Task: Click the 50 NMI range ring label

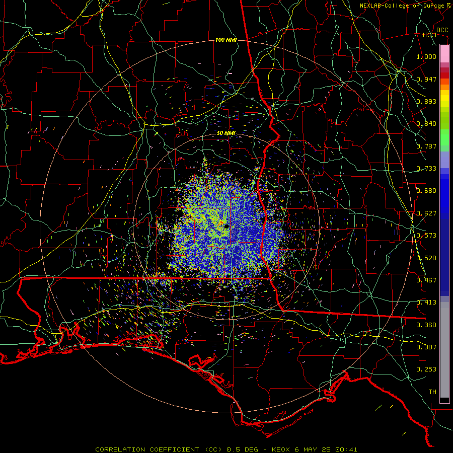Action: [226, 133]
